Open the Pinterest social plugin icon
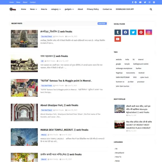Screen dimensions: 162x162 click(141, 32)
